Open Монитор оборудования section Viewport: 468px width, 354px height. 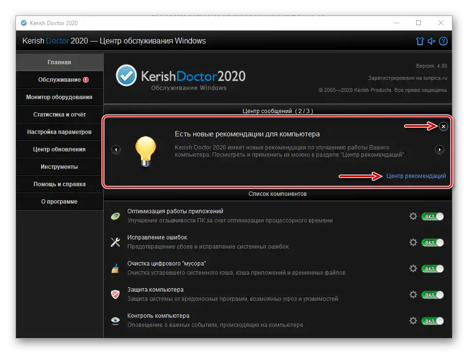click(60, 97)
